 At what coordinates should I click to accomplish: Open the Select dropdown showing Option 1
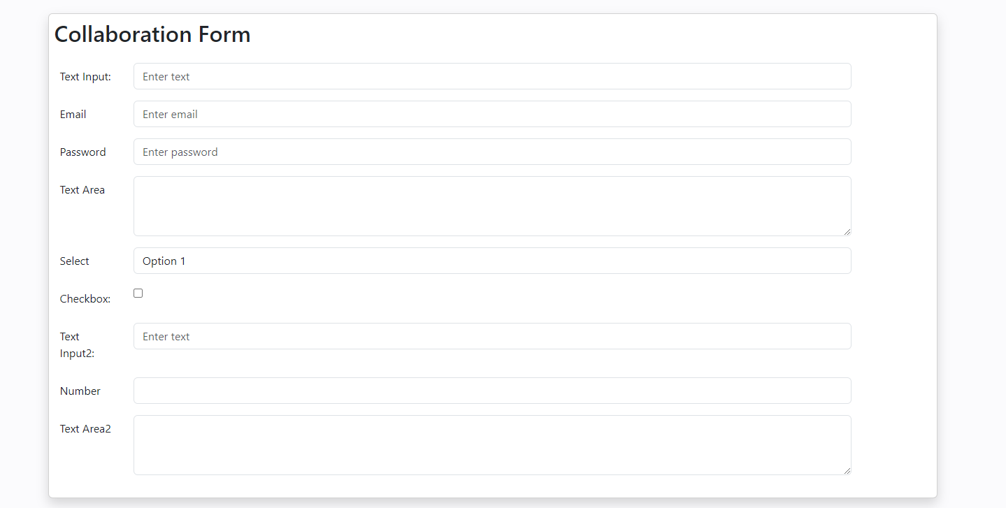coord(491,261)
